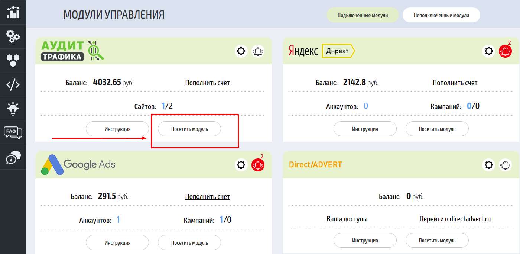Open the FAQ icon in sidebar
520x254 pixels.
tap(13, 133)
